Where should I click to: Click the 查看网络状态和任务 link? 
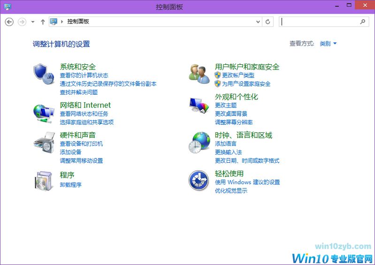point(84,114)
